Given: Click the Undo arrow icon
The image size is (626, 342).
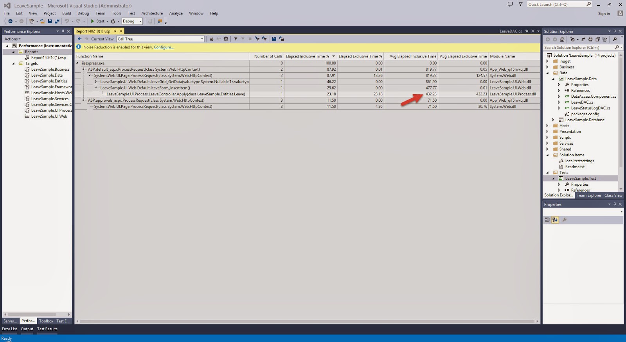Looking at the screenshot, I should (67, 21).
